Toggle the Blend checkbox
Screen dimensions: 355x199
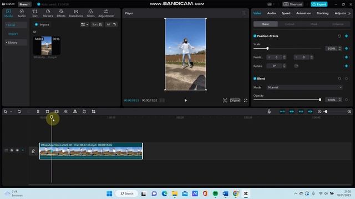pyautogui.click(x=255, y=78)
